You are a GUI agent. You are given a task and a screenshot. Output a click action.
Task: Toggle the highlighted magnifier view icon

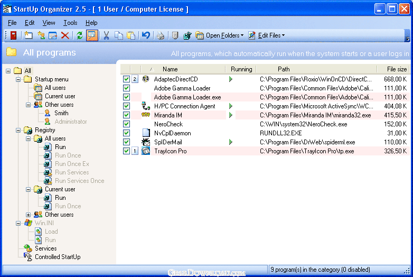[92, 35]
